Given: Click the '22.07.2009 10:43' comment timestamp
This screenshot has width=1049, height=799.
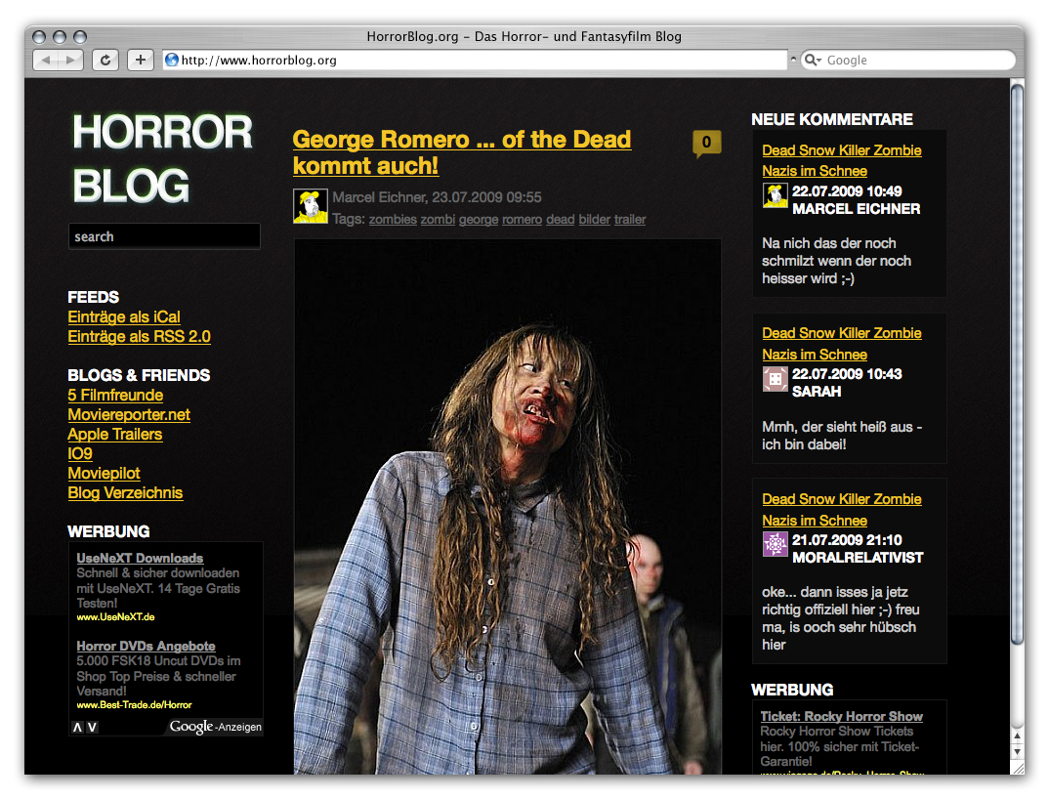Looking at the screenshot, I should click(x=847, y=374).
